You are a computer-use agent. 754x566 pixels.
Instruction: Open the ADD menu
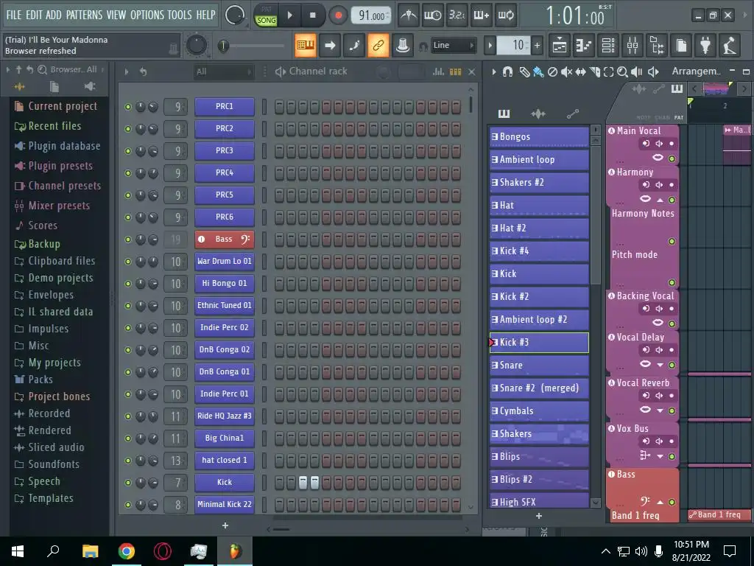tap(53, 15)
